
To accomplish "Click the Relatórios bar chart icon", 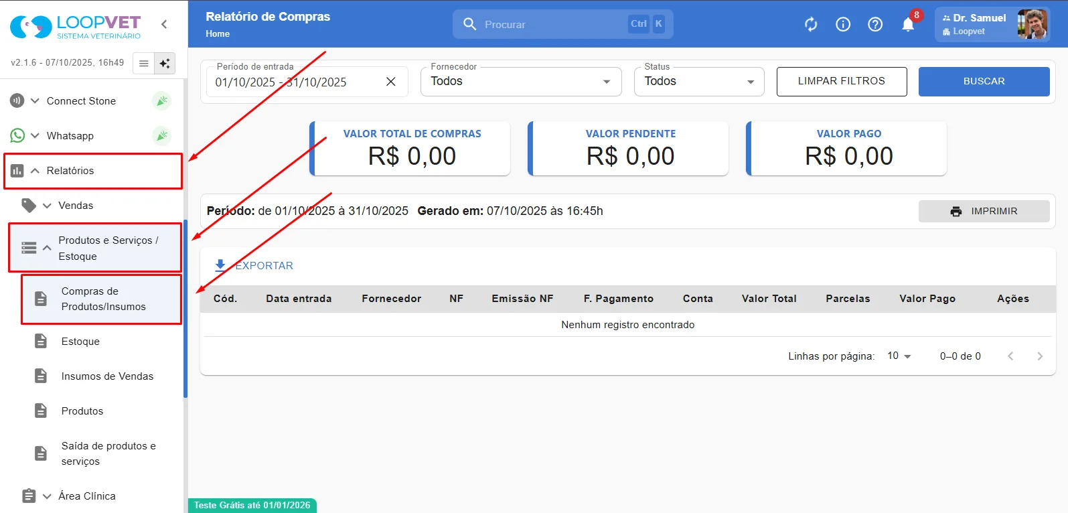I will pyautogui.click(x=17, y=171).
